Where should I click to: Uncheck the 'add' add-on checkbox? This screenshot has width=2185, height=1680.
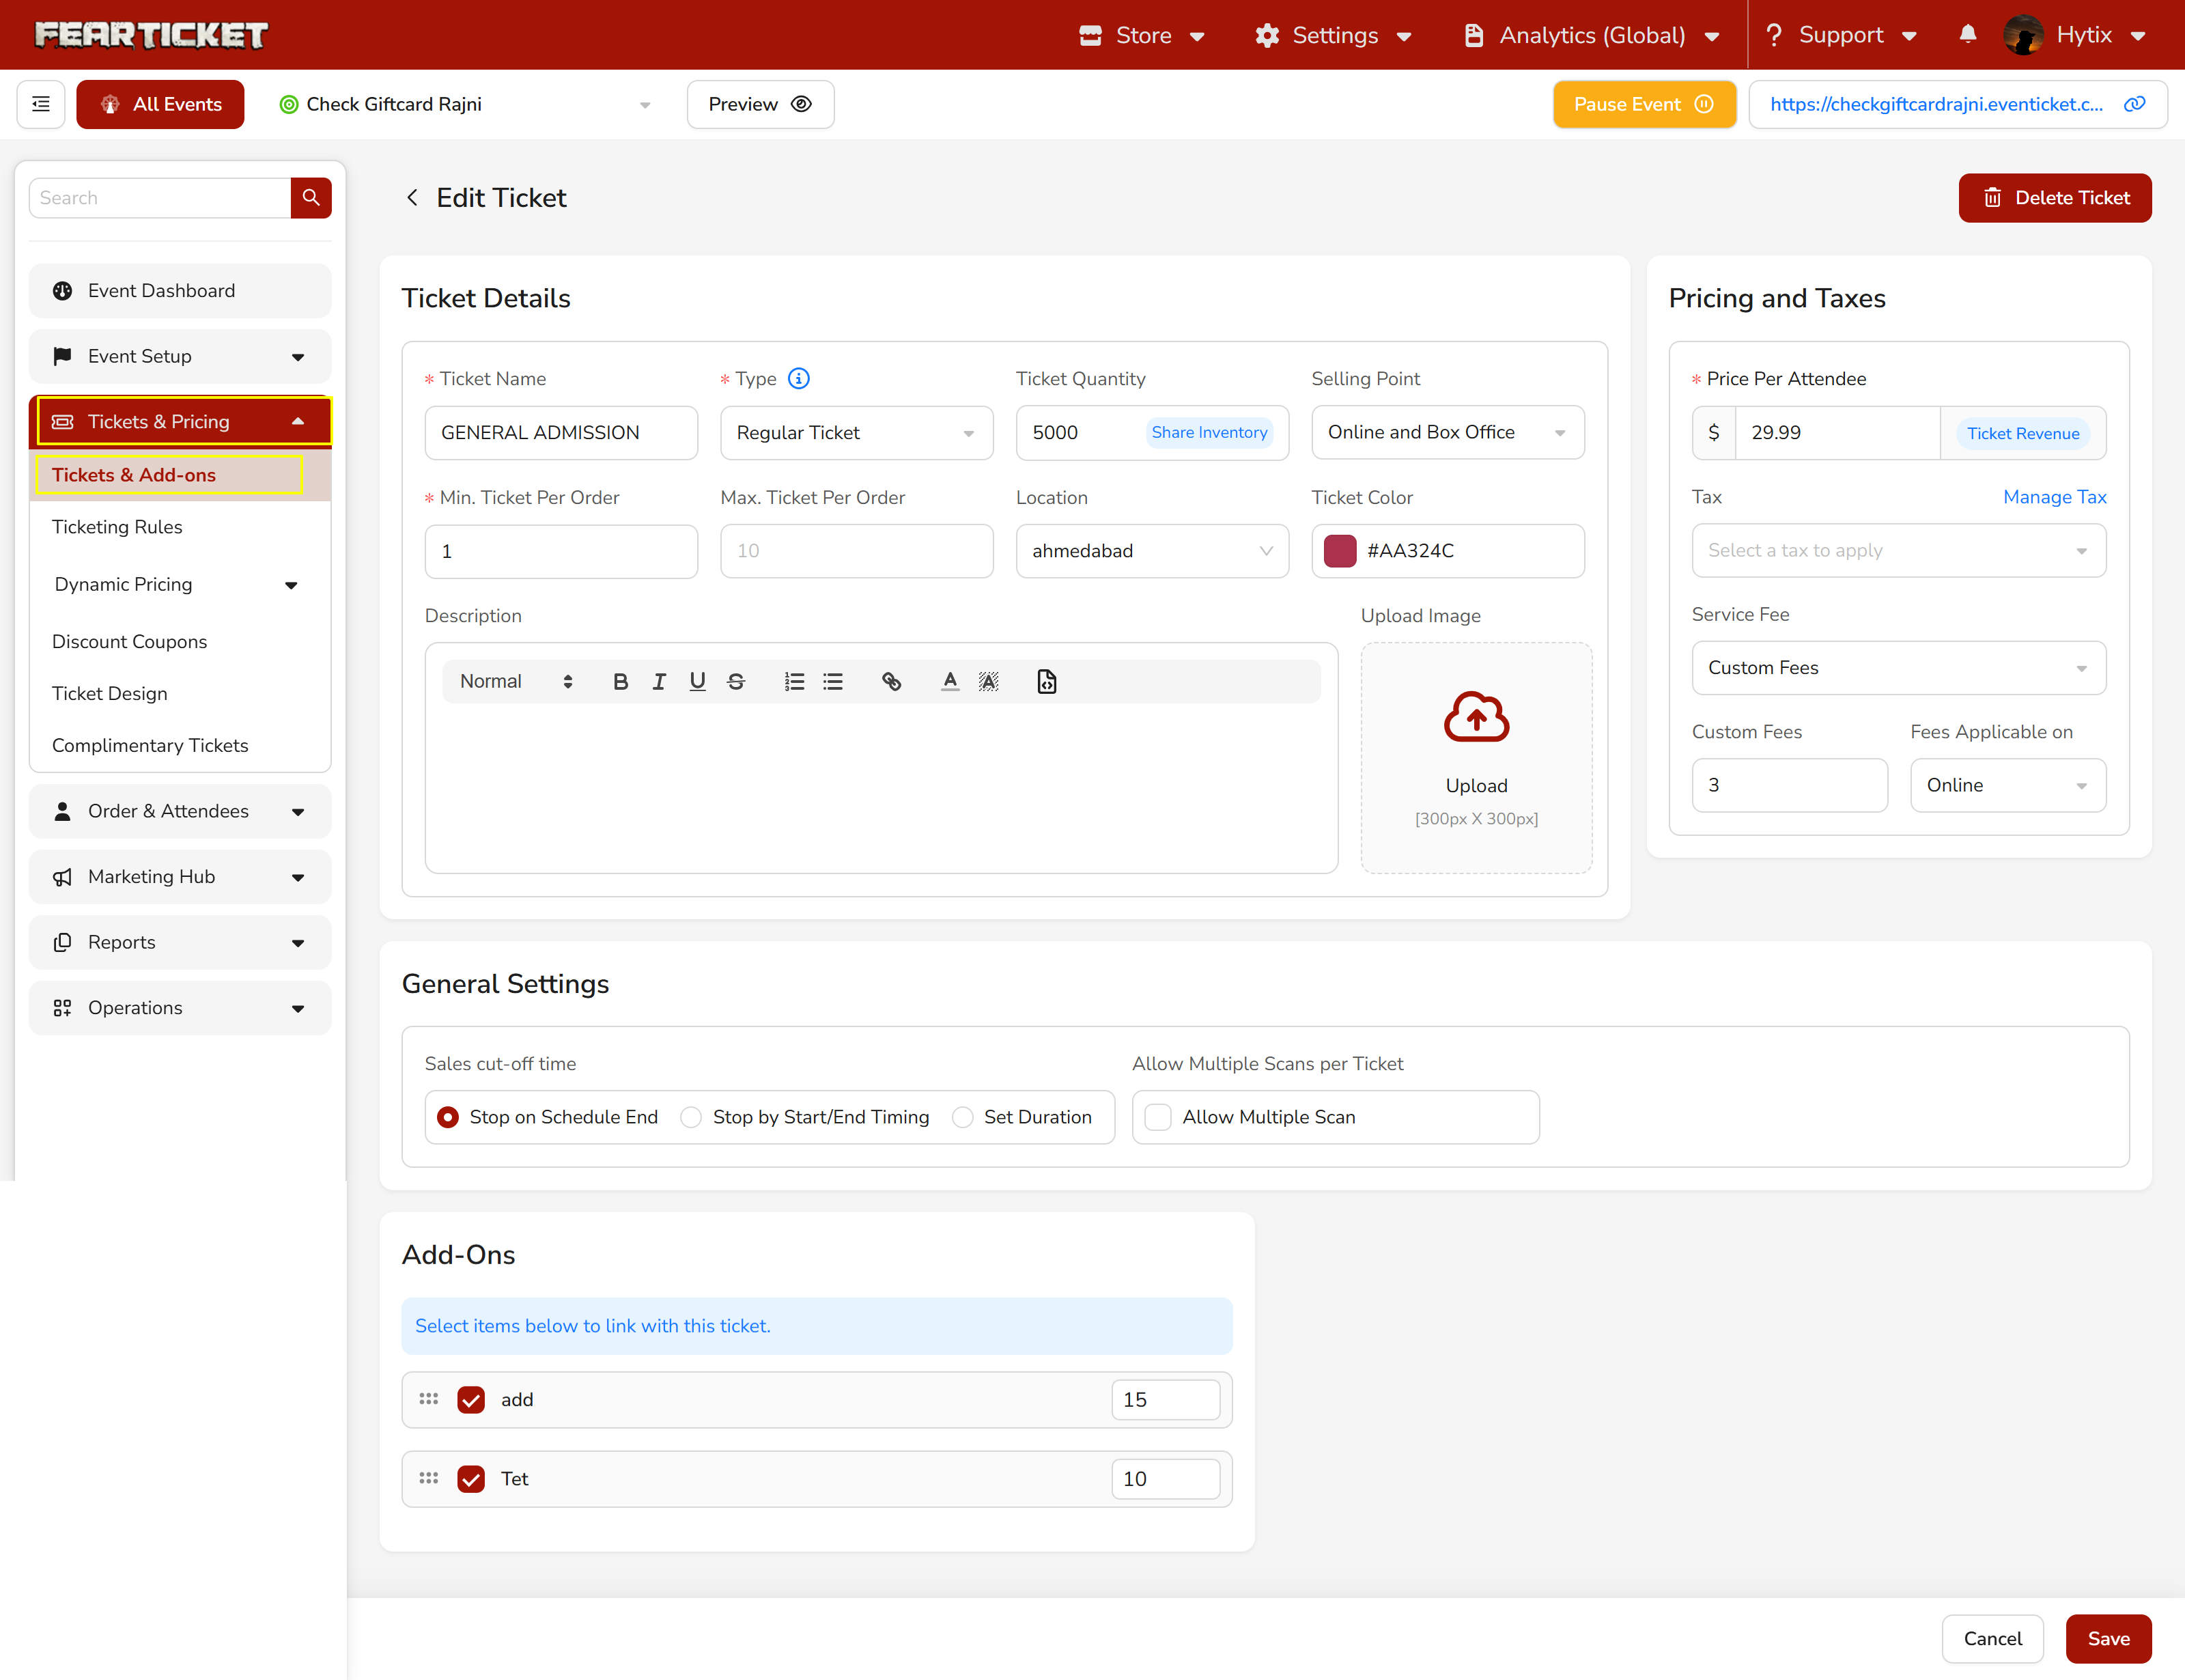(x=470, y=1399)
